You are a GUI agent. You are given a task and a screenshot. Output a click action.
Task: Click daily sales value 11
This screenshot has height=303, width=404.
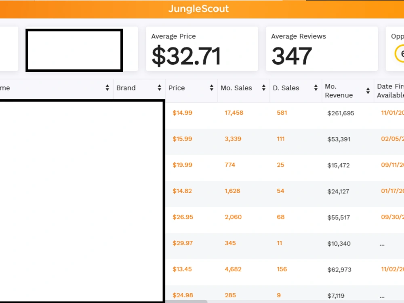[x=280, y=243]
